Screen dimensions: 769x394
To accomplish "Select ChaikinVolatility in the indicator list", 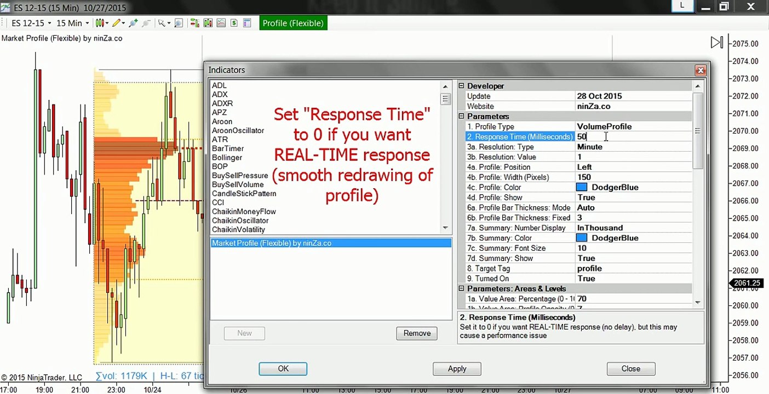I will point(238,230).
